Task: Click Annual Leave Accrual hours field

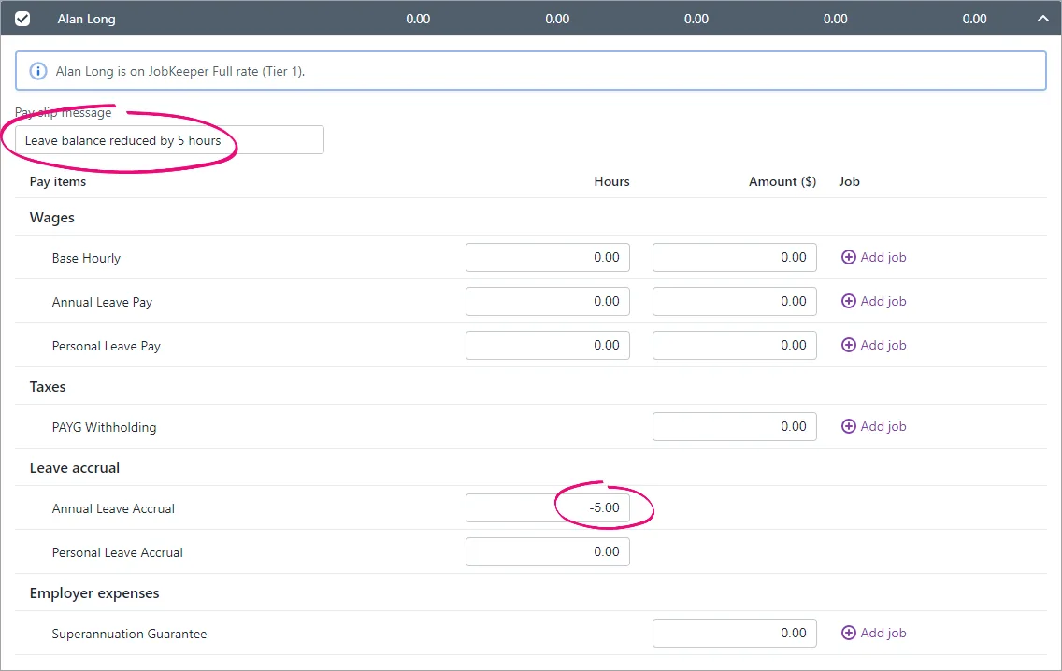Action: coord(547,507)
